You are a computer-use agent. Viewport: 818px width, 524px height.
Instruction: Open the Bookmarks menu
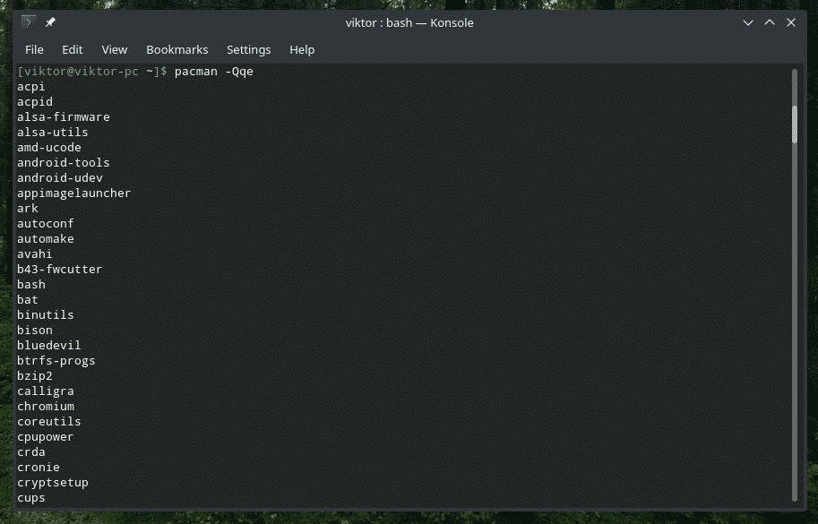click(x=177, y=49)
